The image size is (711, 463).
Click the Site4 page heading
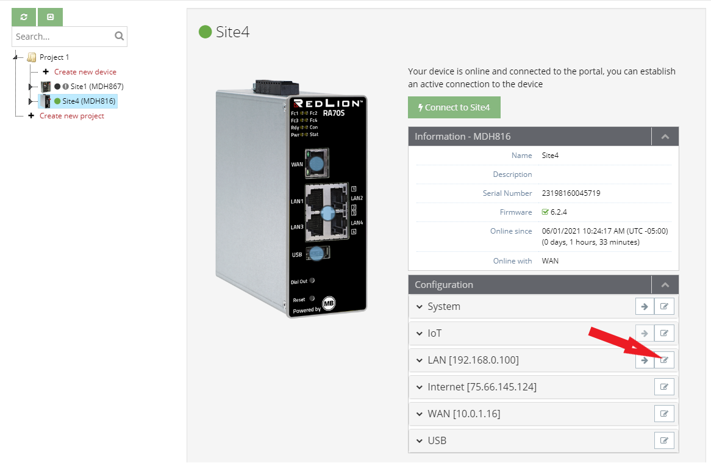232,32
